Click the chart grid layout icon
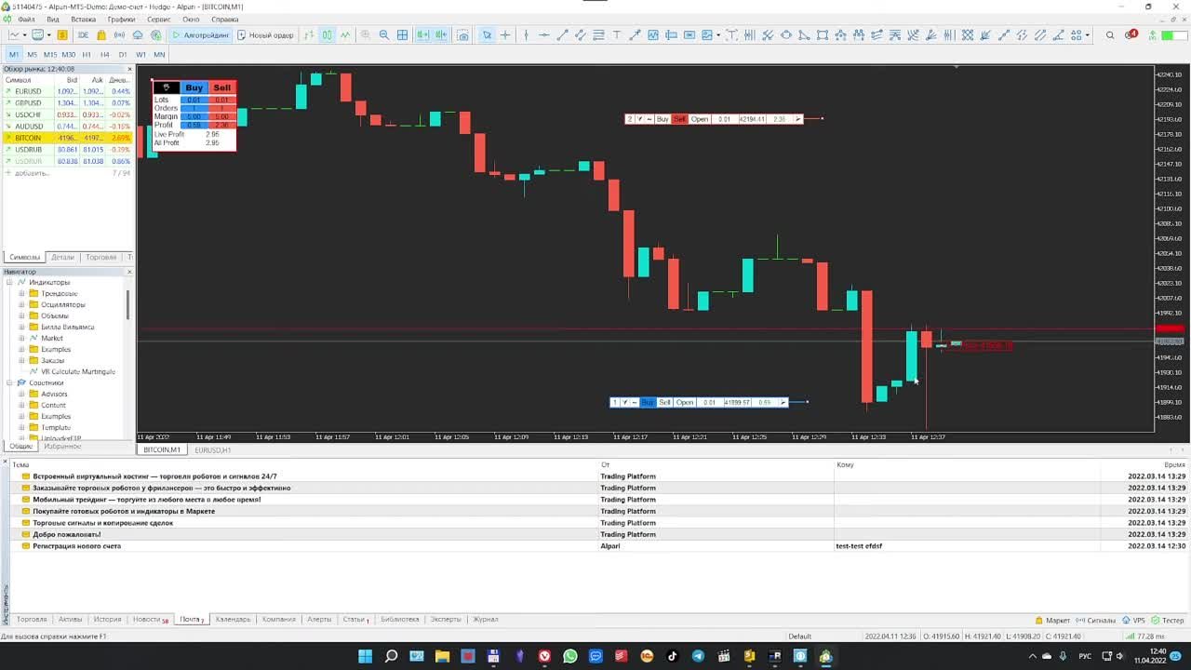 point(403,35)
